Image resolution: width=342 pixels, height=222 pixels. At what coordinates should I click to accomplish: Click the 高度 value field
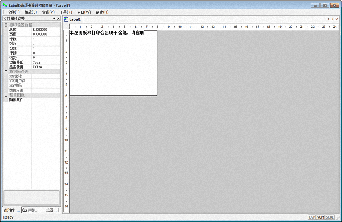pyautogui.click(x=46, y=30)
